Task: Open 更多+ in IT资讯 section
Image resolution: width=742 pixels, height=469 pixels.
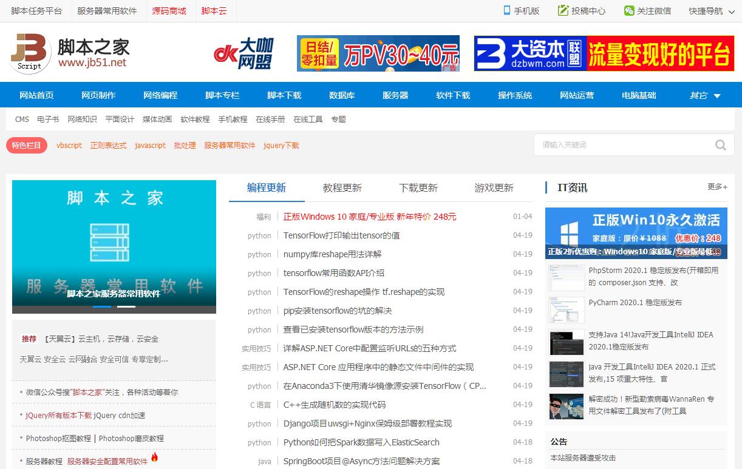Action: click(x=716, y=187)
